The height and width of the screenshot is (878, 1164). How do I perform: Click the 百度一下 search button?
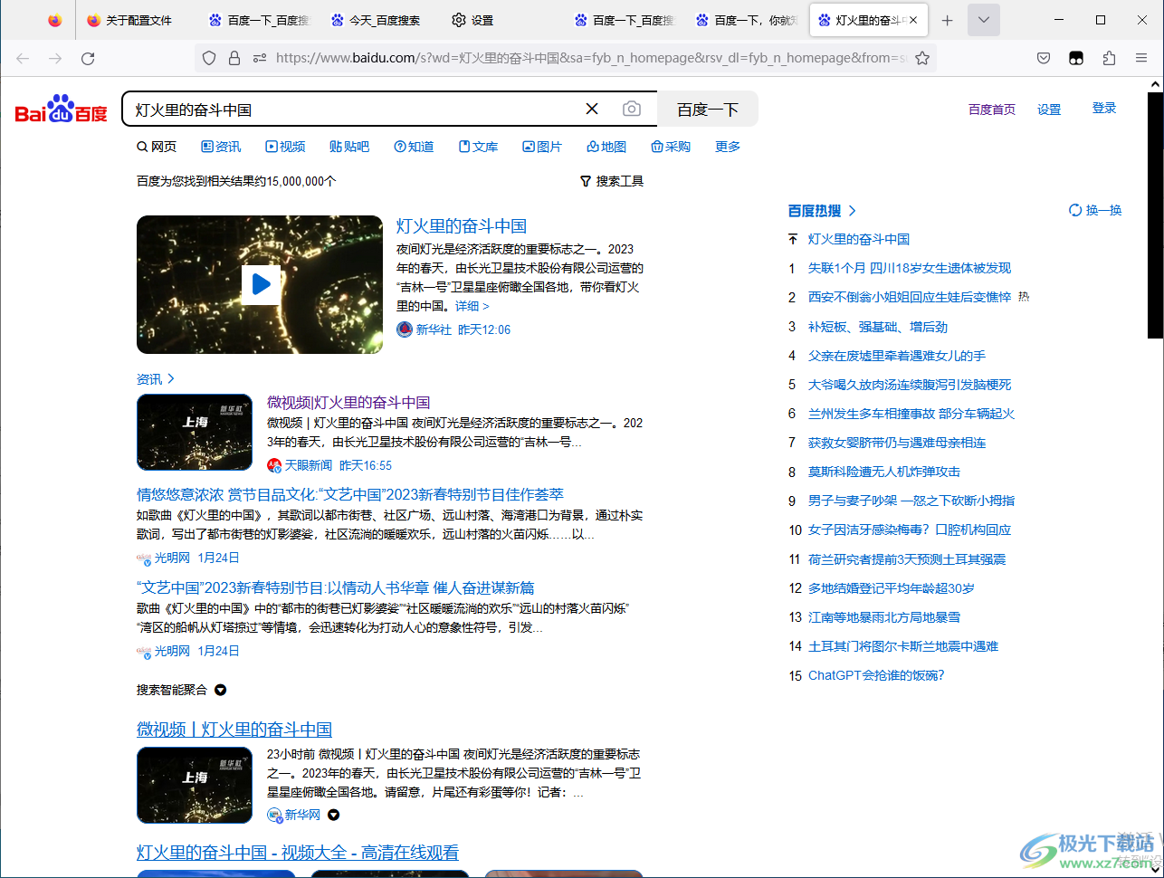click(708, 109)
